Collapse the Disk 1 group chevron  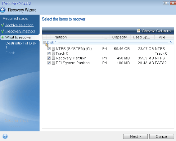point(171,42)
